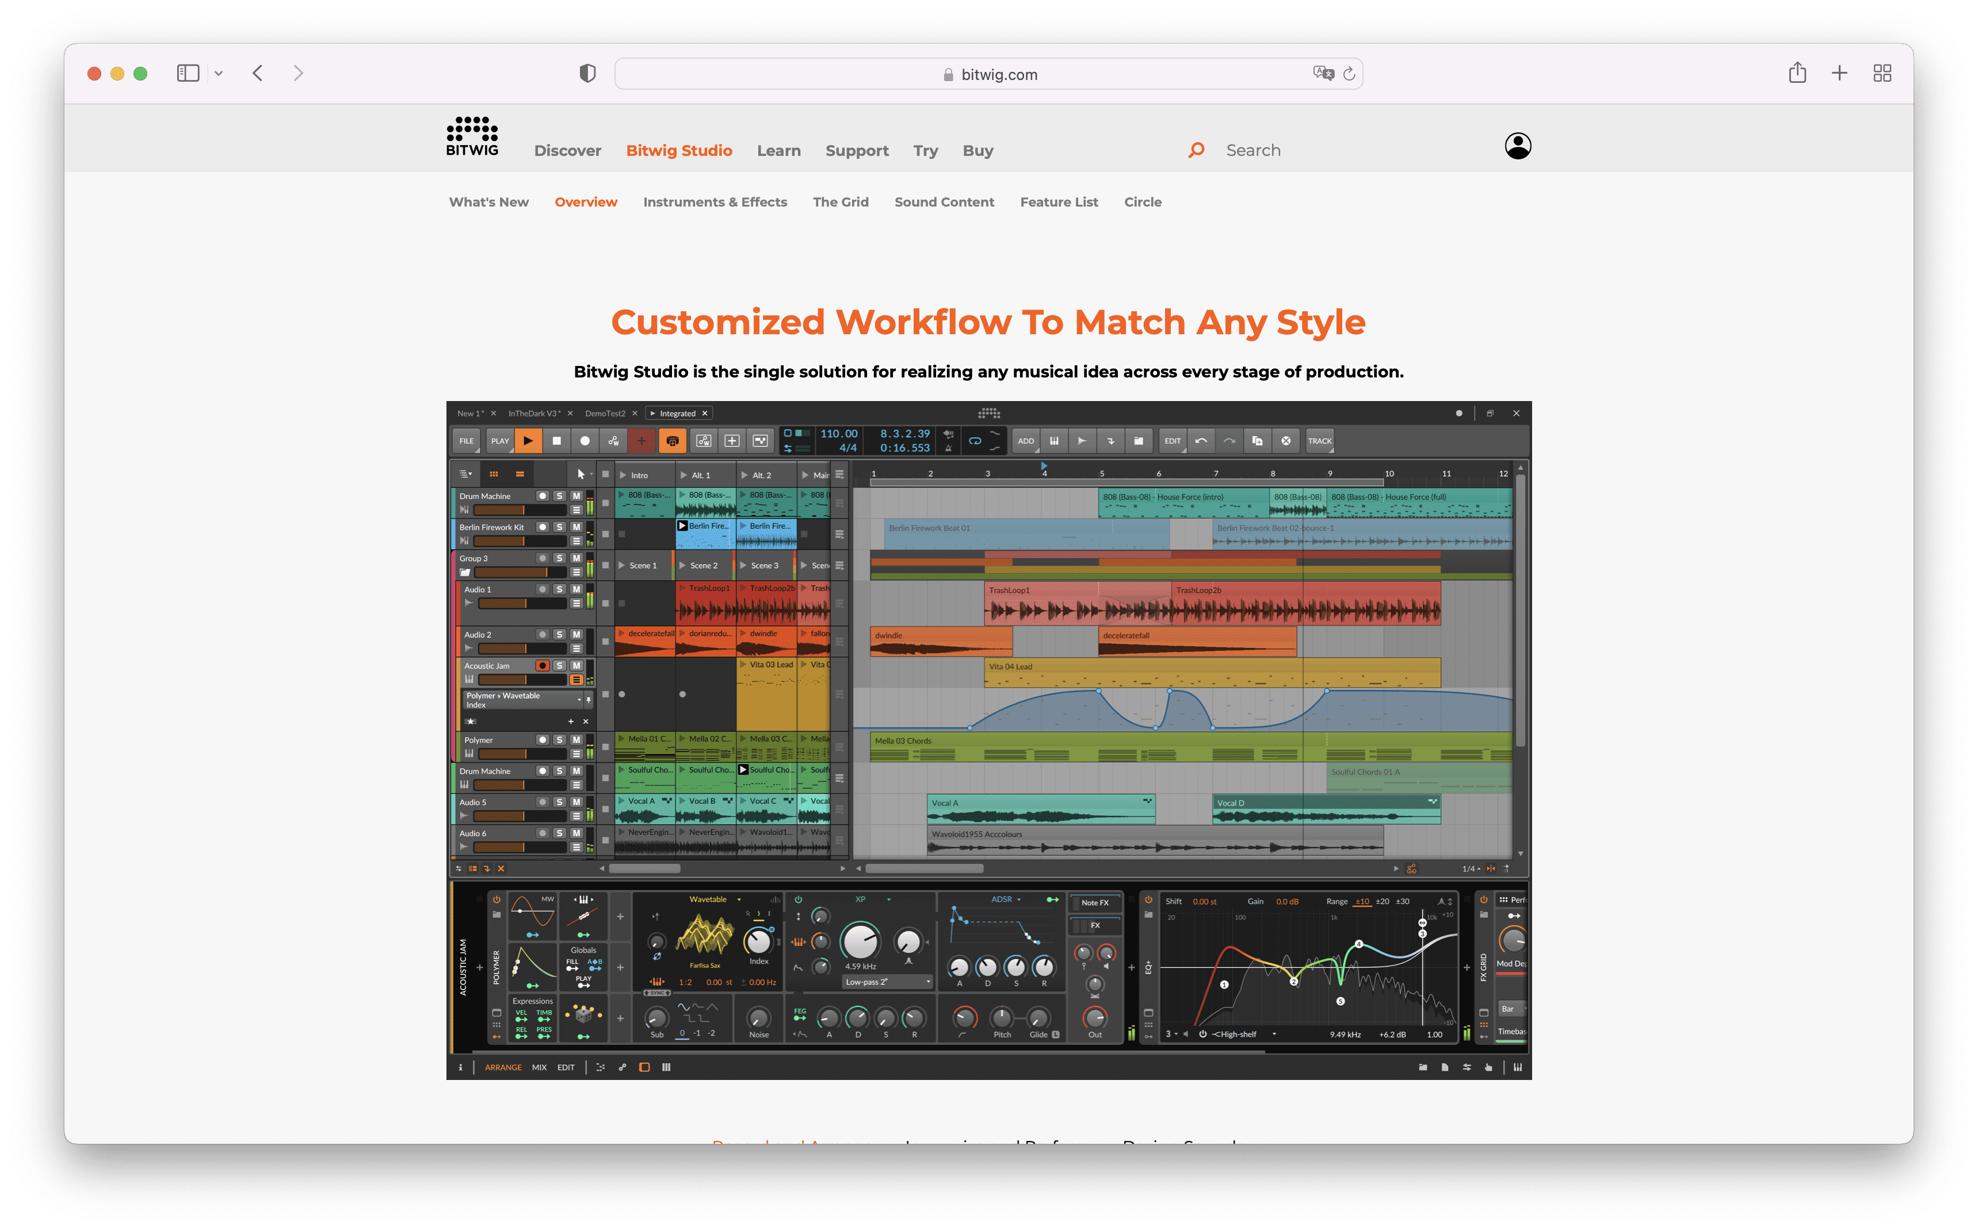Switch to the Instruments & Effects sub-tab
1978x1229 pixels.
715,203
